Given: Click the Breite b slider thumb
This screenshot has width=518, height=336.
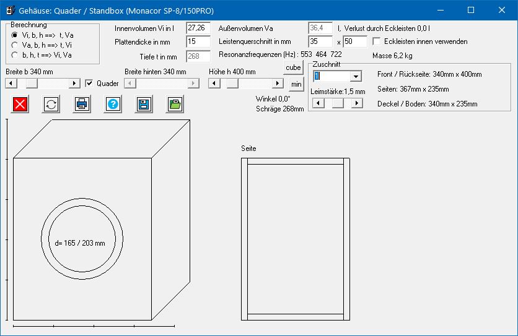Looking at the screenshot, I should click(32, 83).
